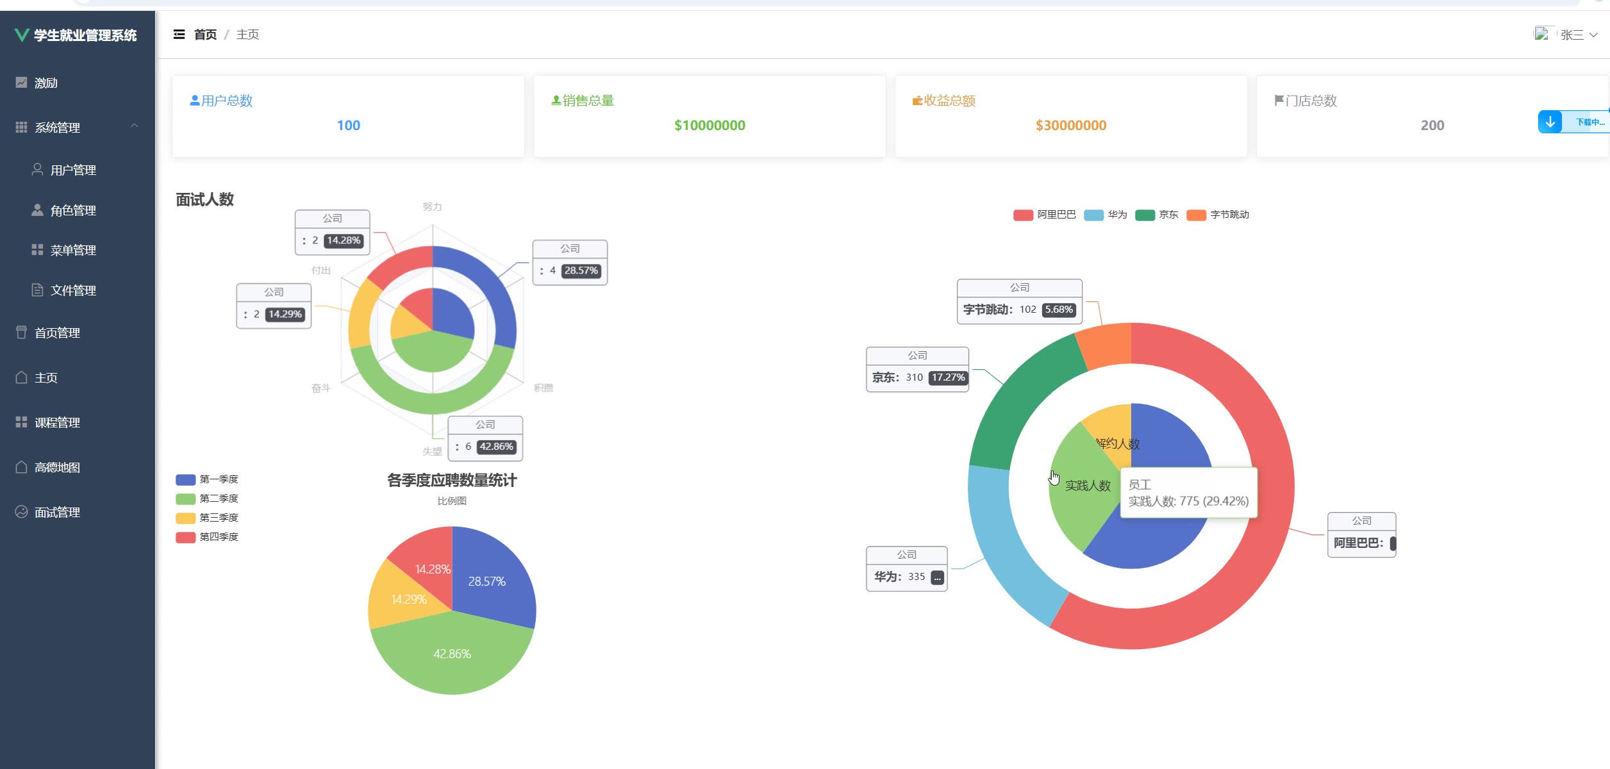Toggle 字节跳动 legend entry
Image resolution: width=1610 pixels, height=769 pixels.
[x=1217, y=215]
